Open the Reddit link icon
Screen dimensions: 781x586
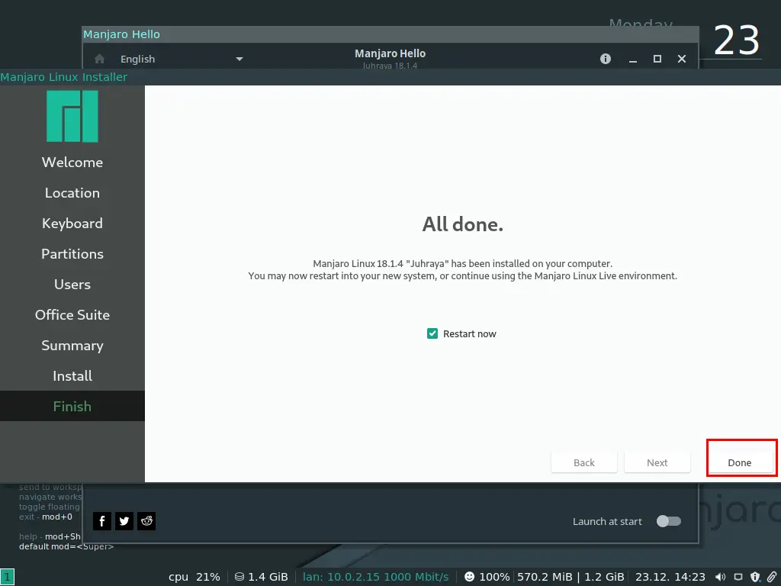click(x=146, y=521)
